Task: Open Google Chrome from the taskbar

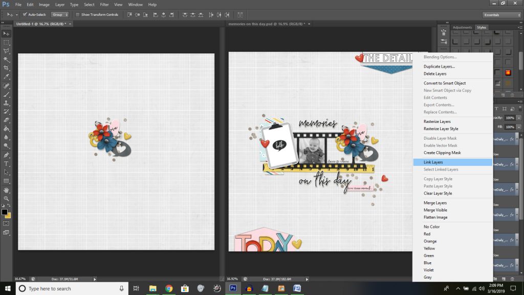Action: point(169,288)
